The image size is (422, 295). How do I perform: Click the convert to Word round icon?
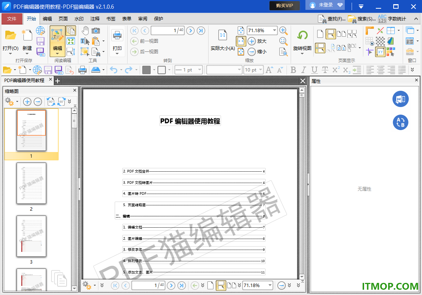point(400,99)
